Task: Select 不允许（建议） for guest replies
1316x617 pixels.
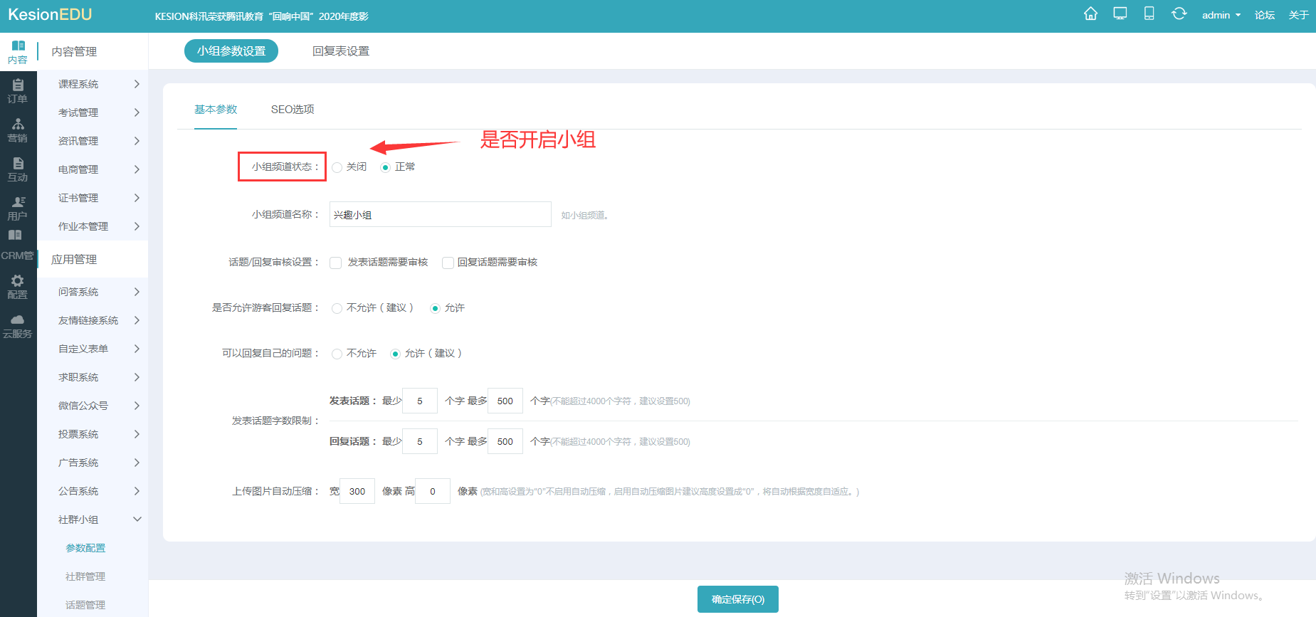Action: point(337,308)
